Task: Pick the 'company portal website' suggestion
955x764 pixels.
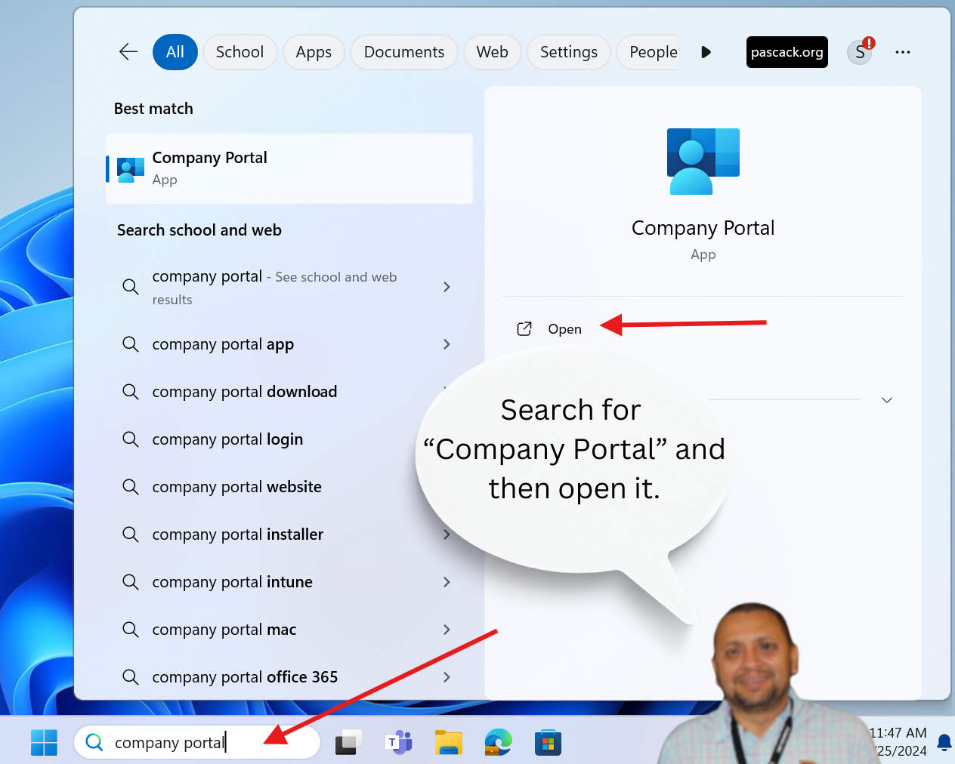Action: pos(236,487)
